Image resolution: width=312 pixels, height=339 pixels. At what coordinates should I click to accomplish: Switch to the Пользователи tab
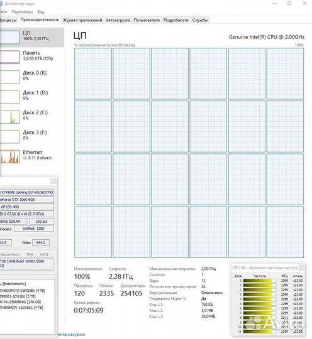(147, 20)
